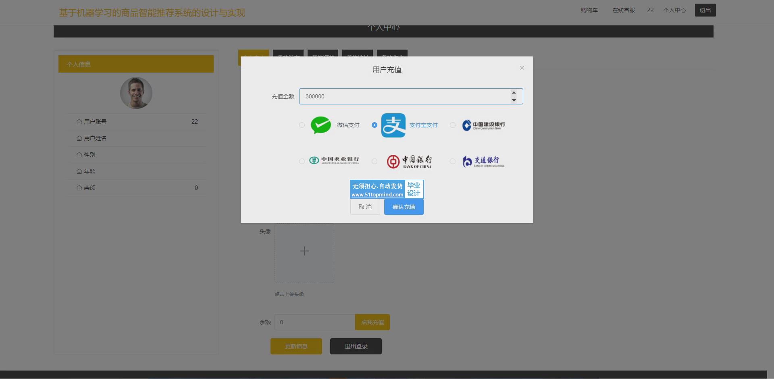
Task: Open 购物车 from the top navigation
Action: point(589,10)
